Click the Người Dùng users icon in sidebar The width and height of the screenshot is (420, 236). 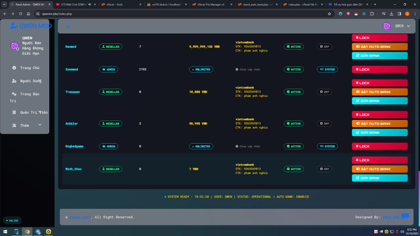tap(14, 81)
